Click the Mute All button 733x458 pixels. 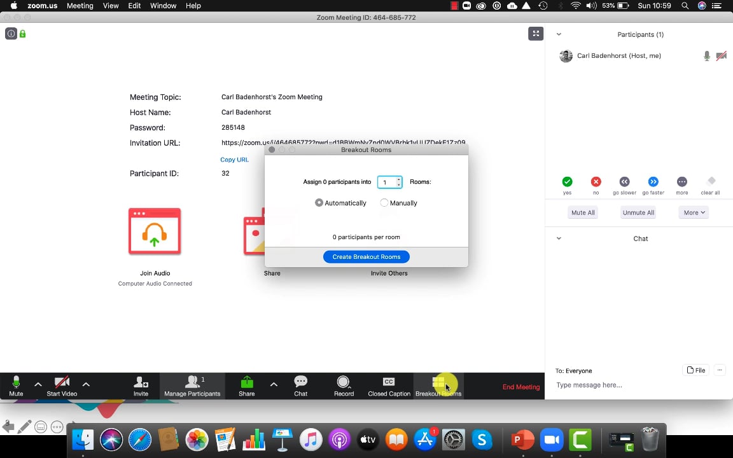click(583, 212)
